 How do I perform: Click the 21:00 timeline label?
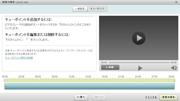121,77
